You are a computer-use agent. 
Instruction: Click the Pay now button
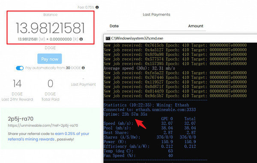pos(50,59)
